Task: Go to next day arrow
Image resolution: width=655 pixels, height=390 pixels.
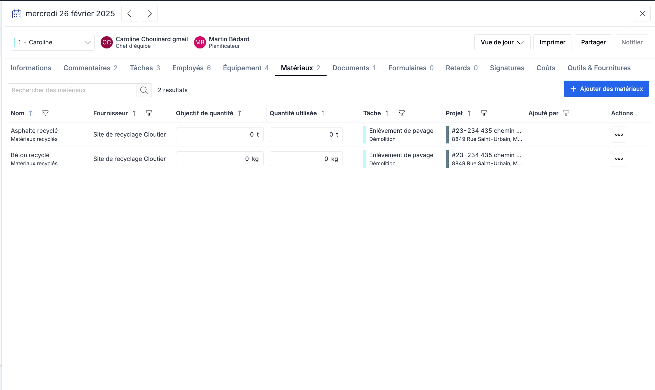Action: (x=150, y=14)
